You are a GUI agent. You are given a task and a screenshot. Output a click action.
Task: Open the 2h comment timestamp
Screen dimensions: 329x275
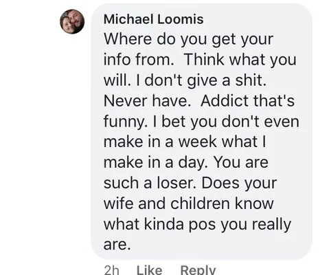click(111, 270)
